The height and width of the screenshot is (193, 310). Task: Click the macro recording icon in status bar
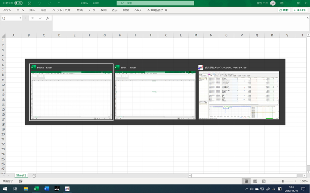(21, 181)
